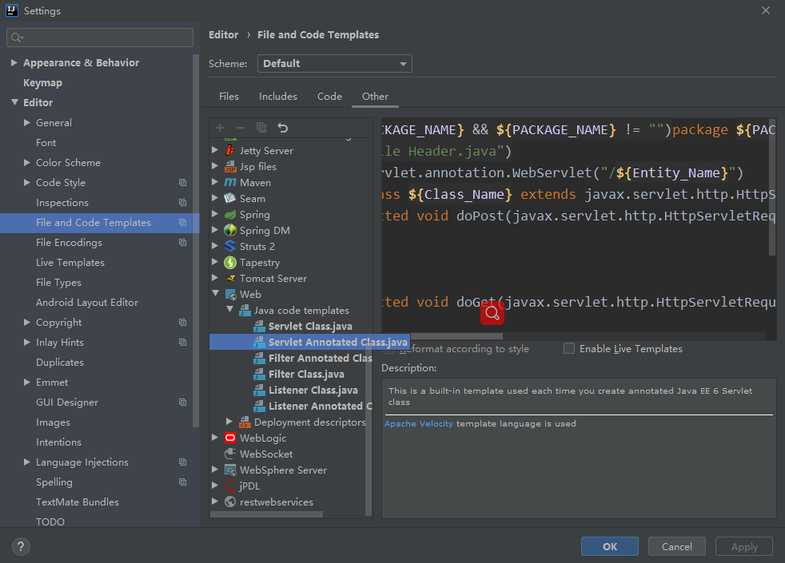
Task: Click the settings search field
Action: (100, 38)
